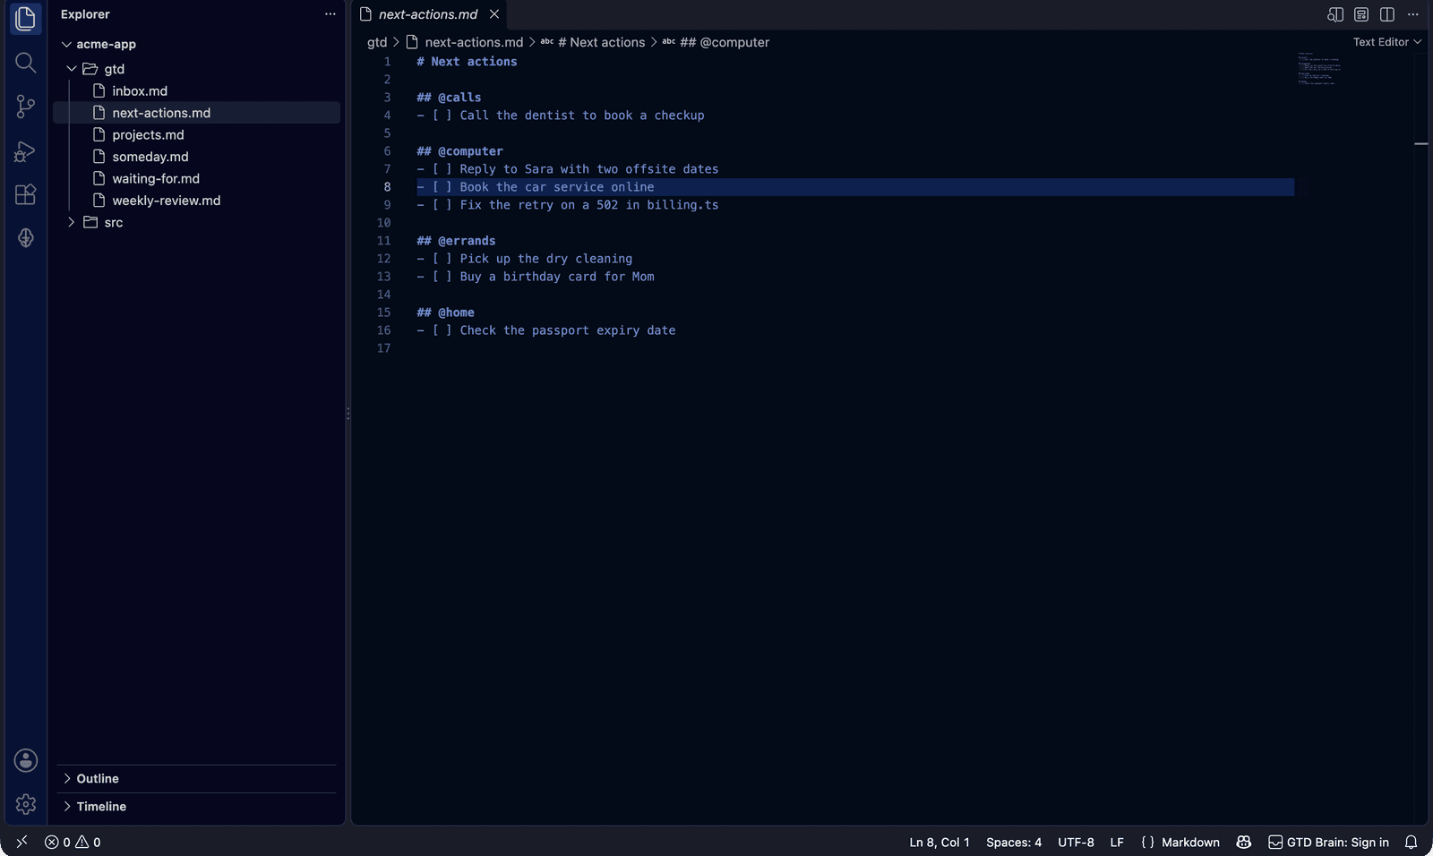Screen dimensions: 1433x856
Task: Check the 'Pick up the dry cleaning' box
Action: click(442, 259)
